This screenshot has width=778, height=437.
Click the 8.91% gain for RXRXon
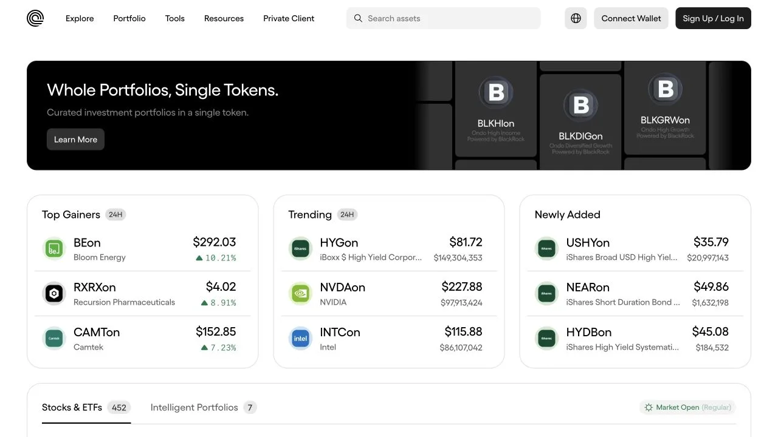218,303
